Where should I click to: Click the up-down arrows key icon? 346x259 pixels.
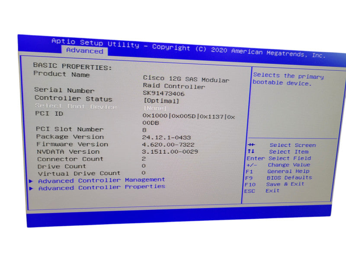(x=251, y=152)
